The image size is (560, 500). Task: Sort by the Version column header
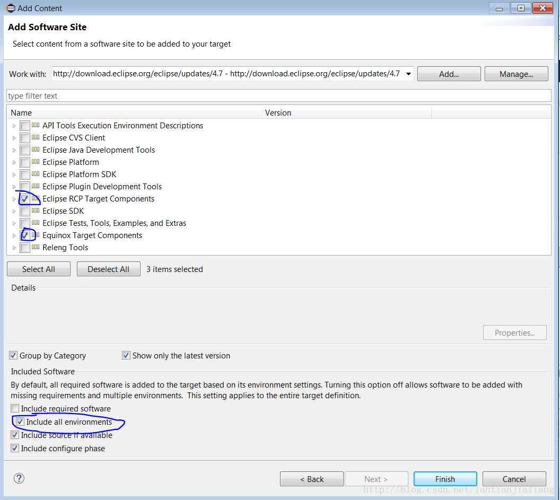[346, 113]
